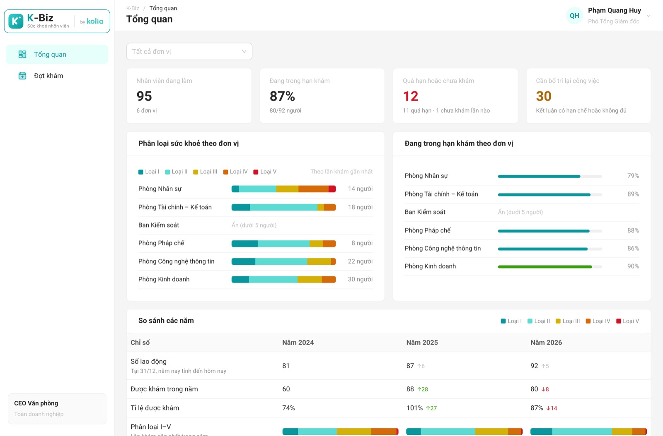
Task: Click the K-Biz logo icon
Action: pyautogui.click(x=16, y=21)
